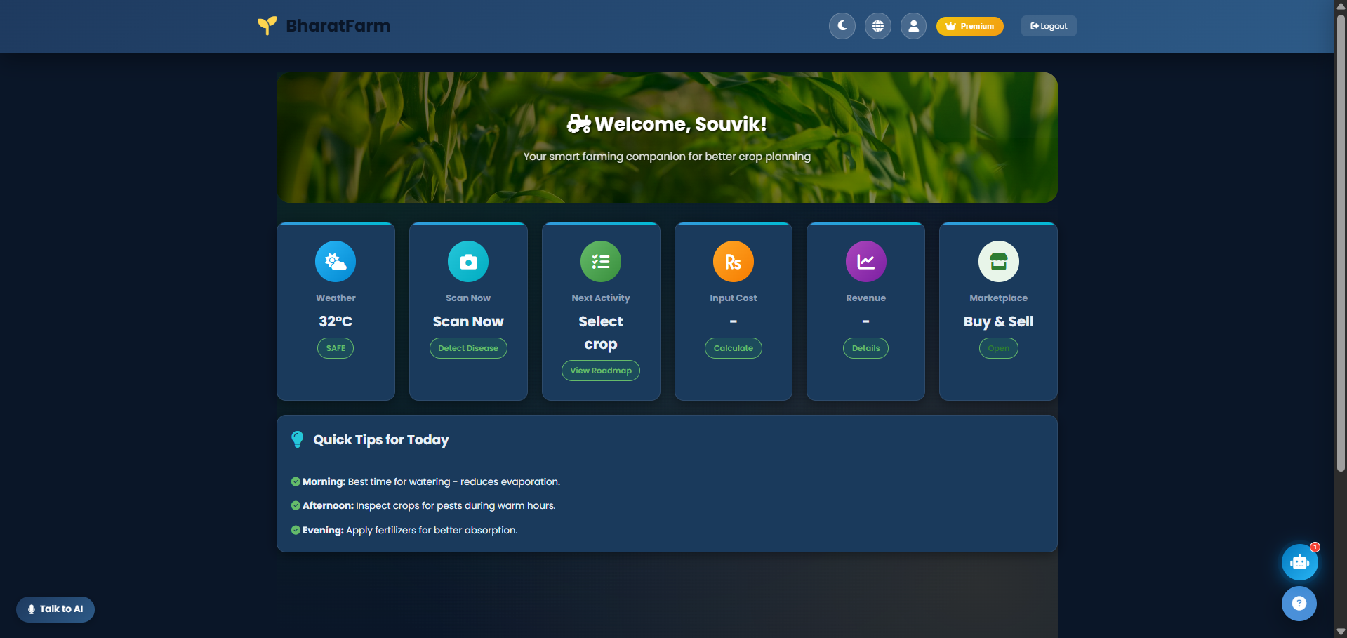The height and width of the screenshot is (638, 1347).
Task: Start Talk to AI voice assistant
Action: (x=55, y=609)
